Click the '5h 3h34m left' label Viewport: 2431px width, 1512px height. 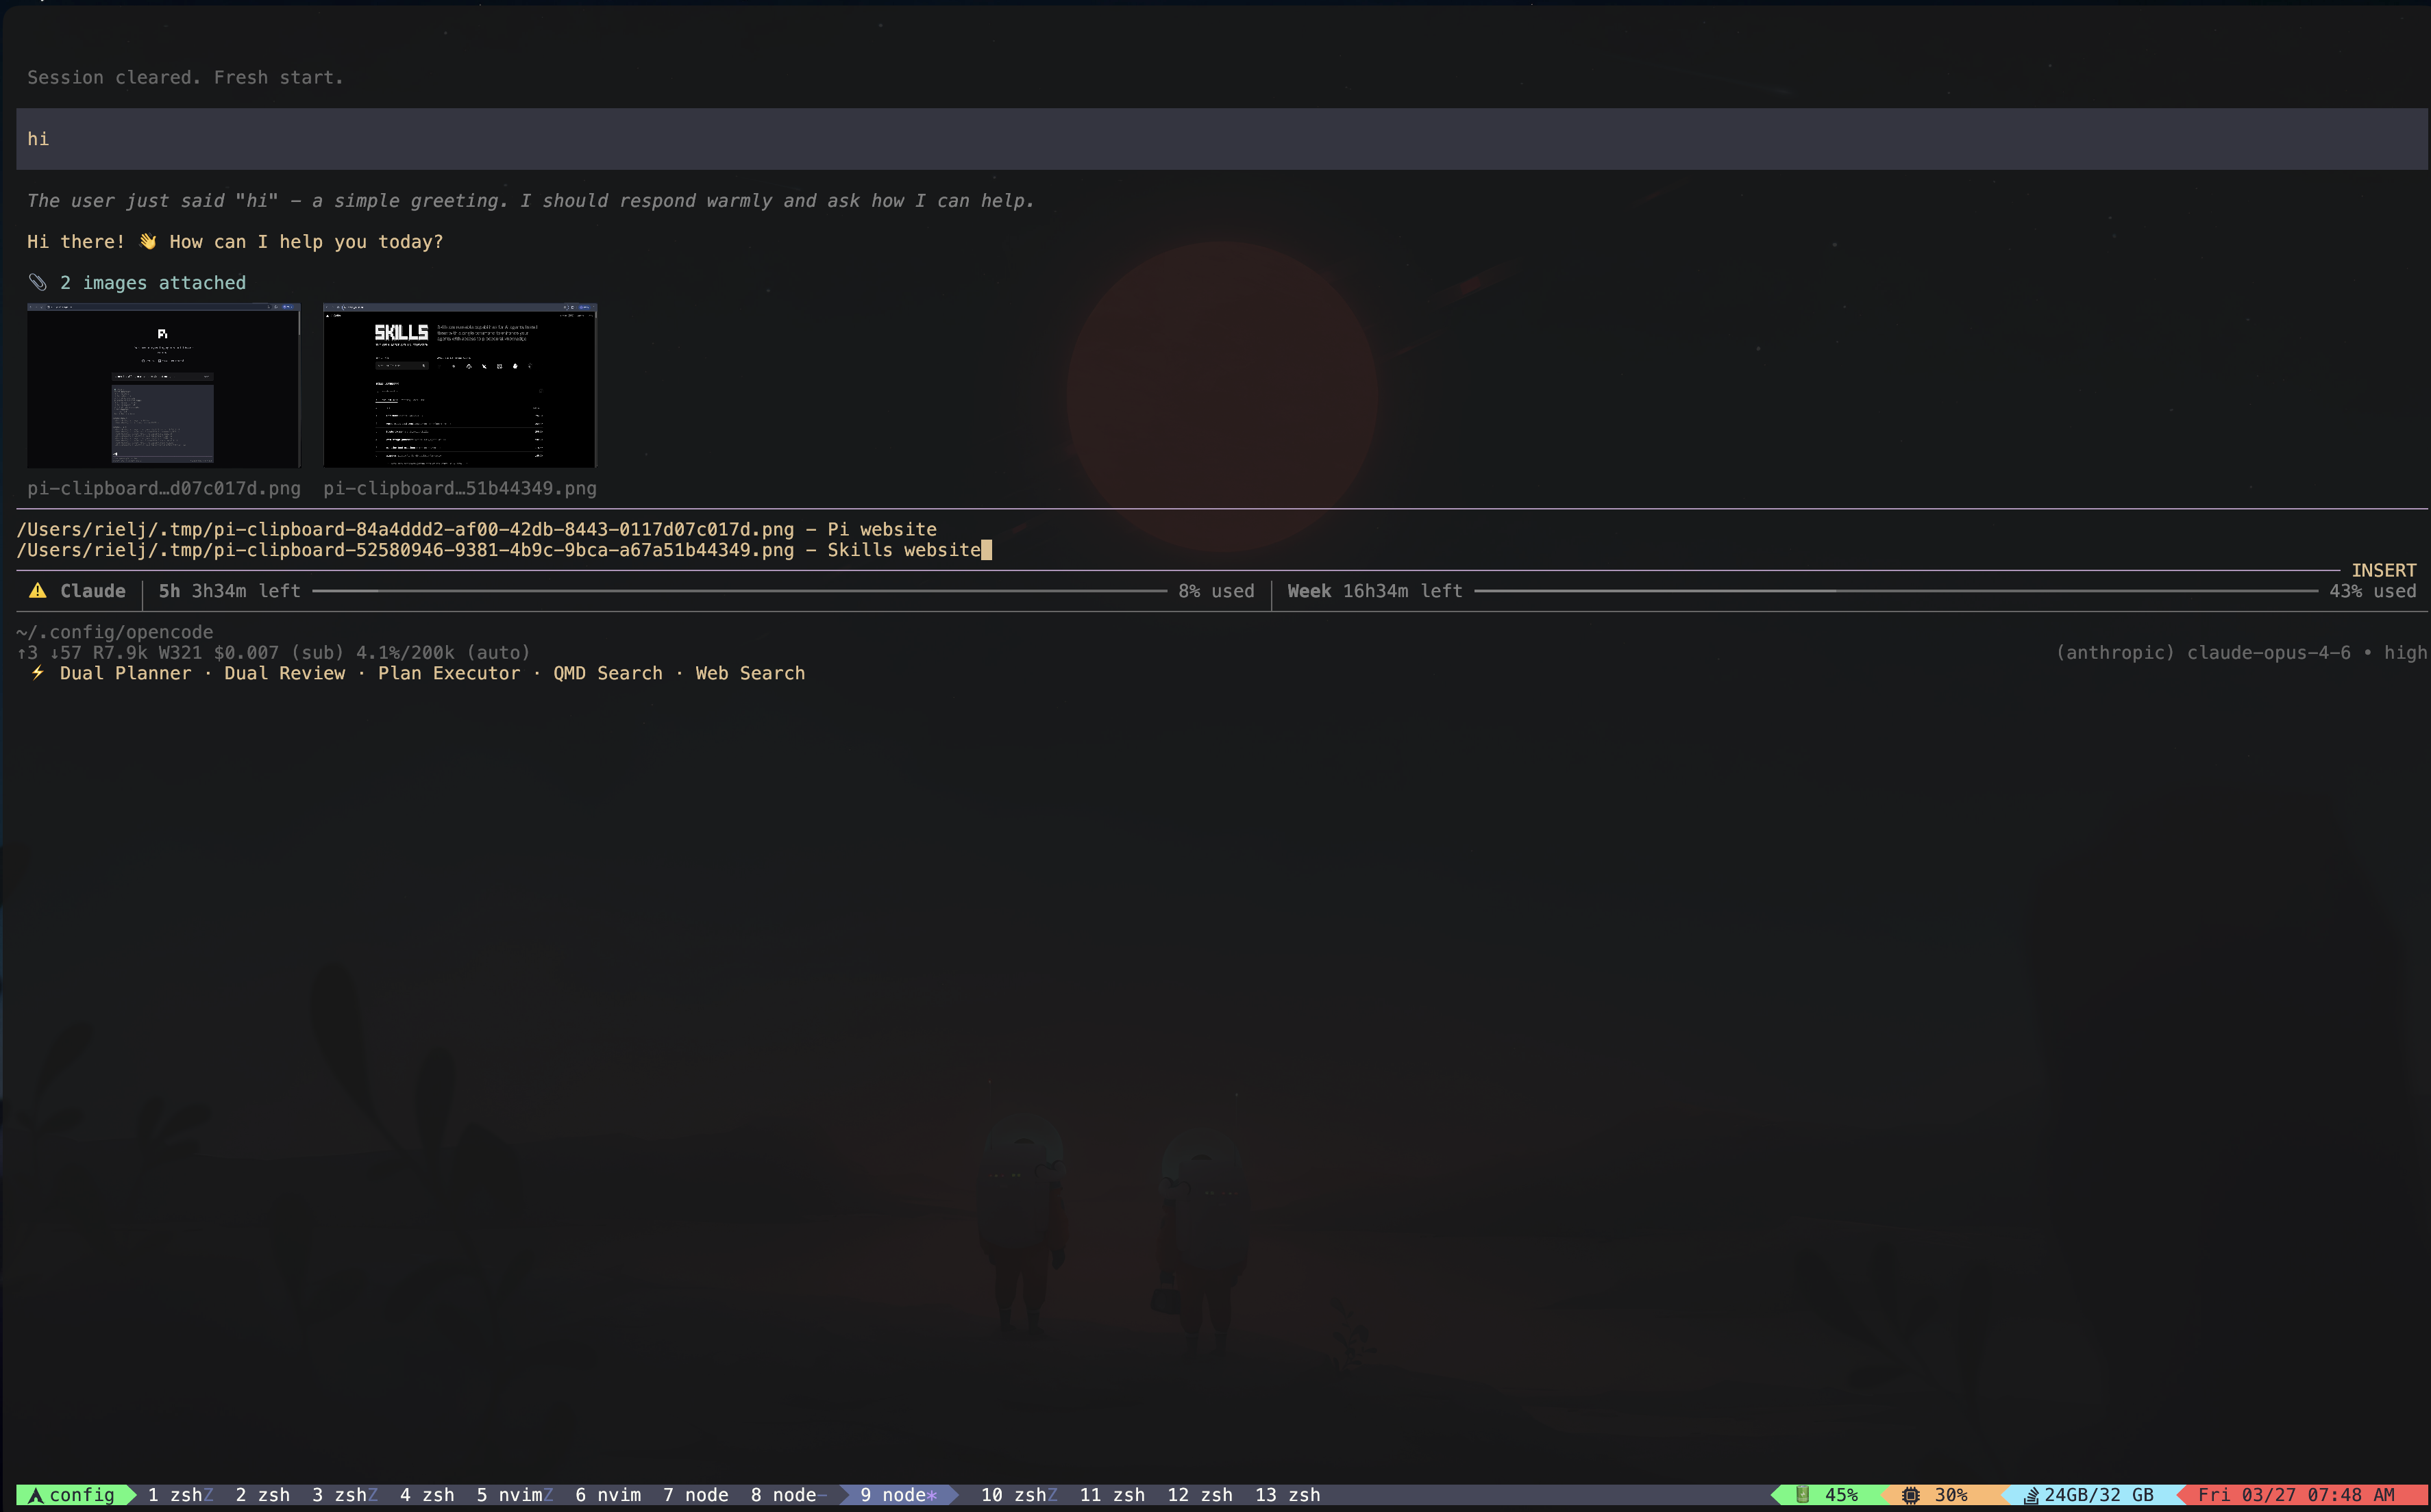pos(229,591)
